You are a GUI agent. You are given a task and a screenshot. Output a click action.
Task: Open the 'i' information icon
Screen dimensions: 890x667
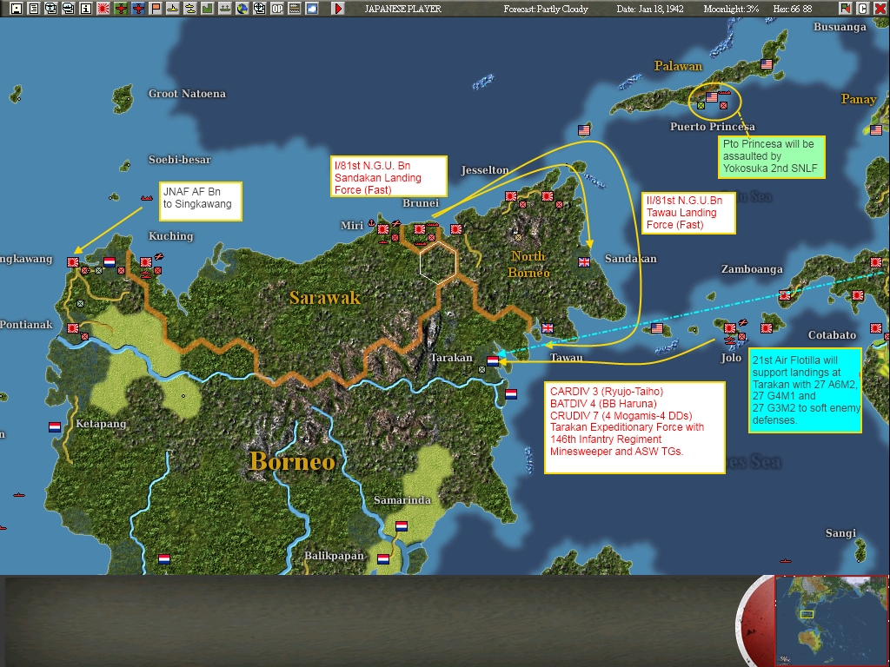pos(86,9)
